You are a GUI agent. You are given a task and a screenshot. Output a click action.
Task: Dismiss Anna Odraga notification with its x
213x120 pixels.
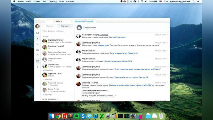click(x=167, y=35)
